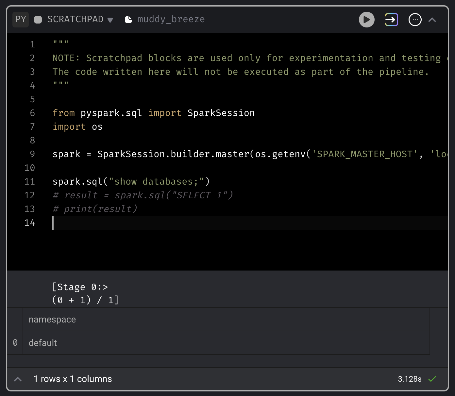
Task: Click the square icon beside SCRATCHPAD
Action: click(x=38, y=20)
